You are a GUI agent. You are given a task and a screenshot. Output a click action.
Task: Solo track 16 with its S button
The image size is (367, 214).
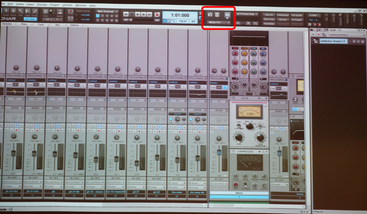(135, 131)
